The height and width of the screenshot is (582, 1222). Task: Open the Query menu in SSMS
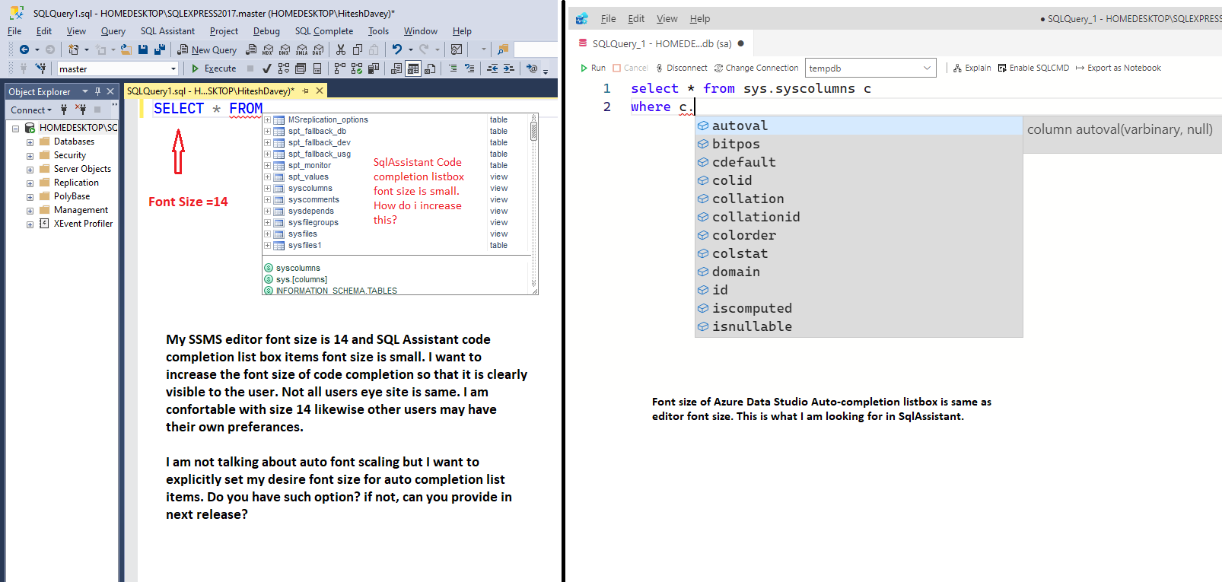coord(113,31)
